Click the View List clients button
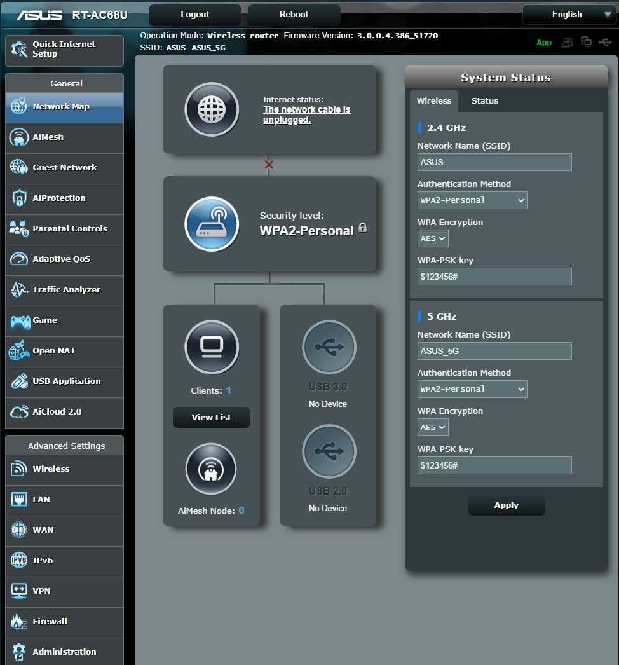The height and width of the screenshot is (665, 619). (x=211, y=417)
